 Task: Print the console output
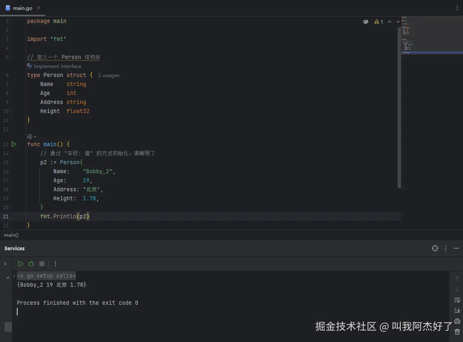click(x=457, y=321)
